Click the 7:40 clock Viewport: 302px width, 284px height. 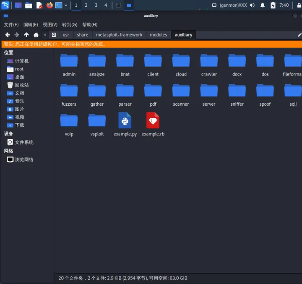[284, 5]
